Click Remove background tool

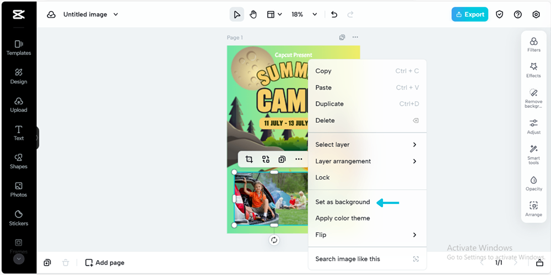(x=533, y=98)
